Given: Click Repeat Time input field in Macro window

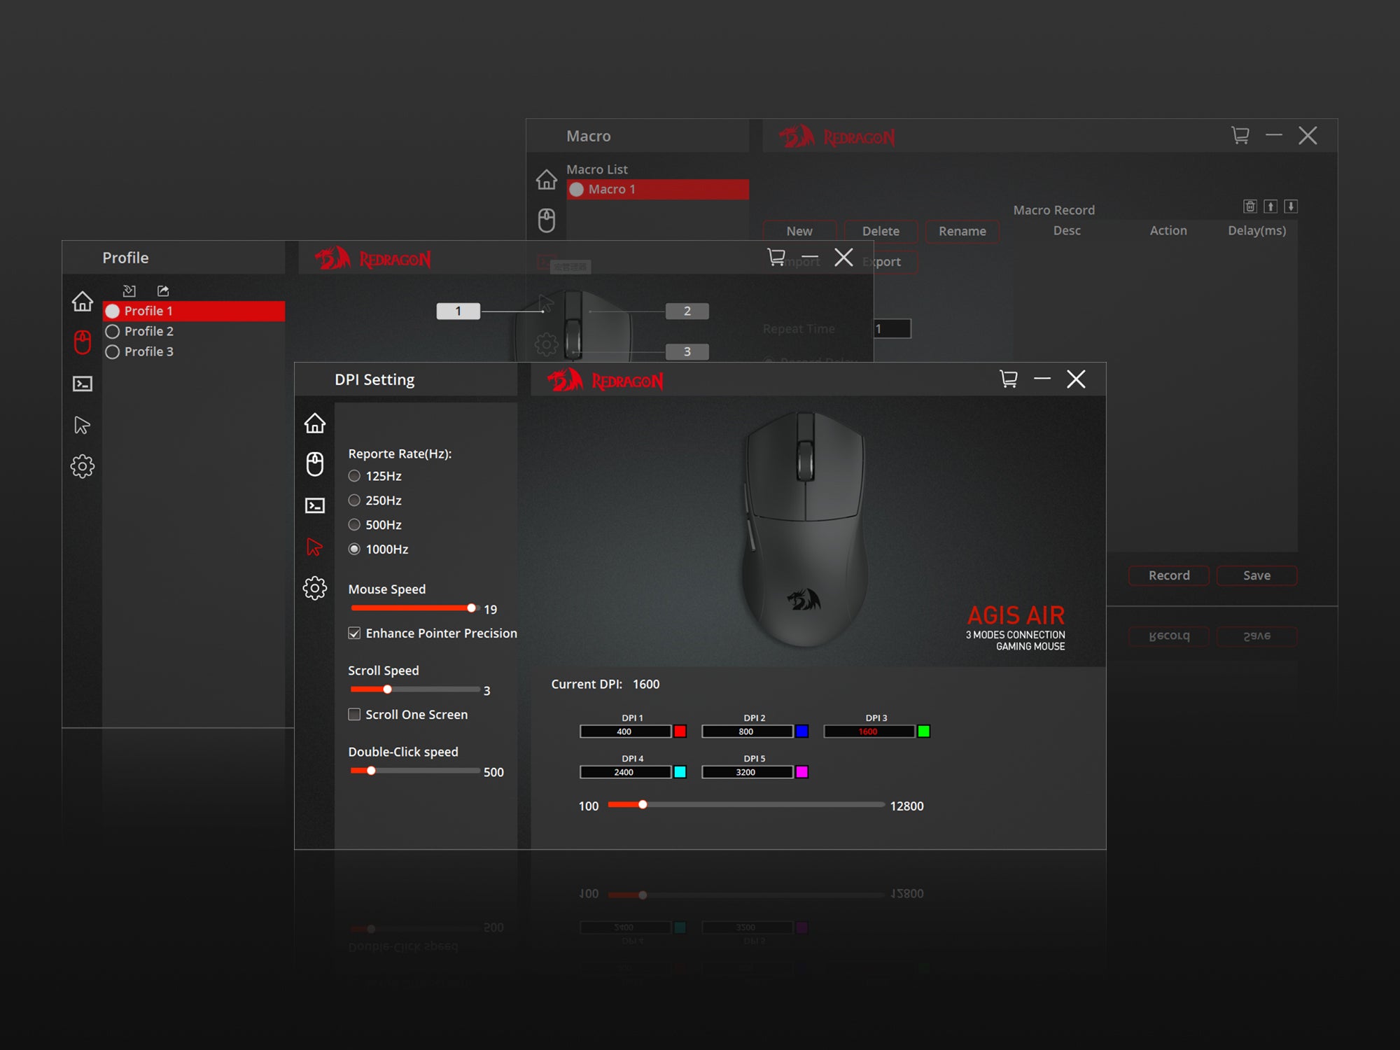Looking at the screenshot, I should tap(892, 328).
